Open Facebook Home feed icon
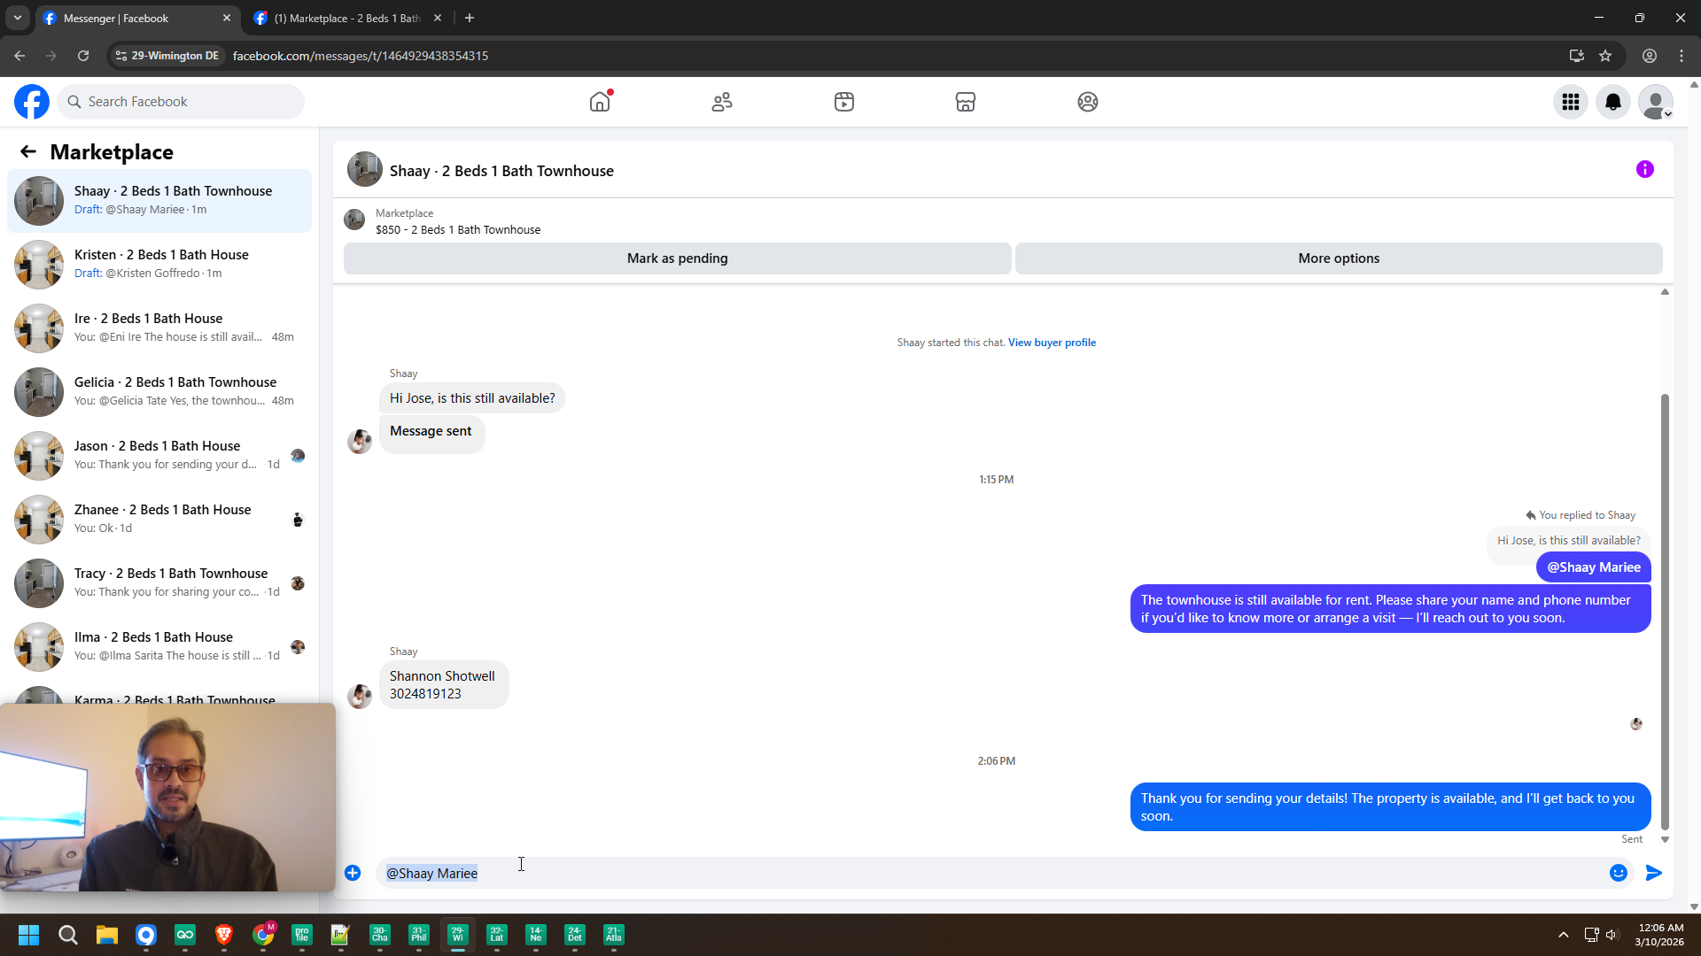This screenshot has width=1701, height=956. [600, 102]
